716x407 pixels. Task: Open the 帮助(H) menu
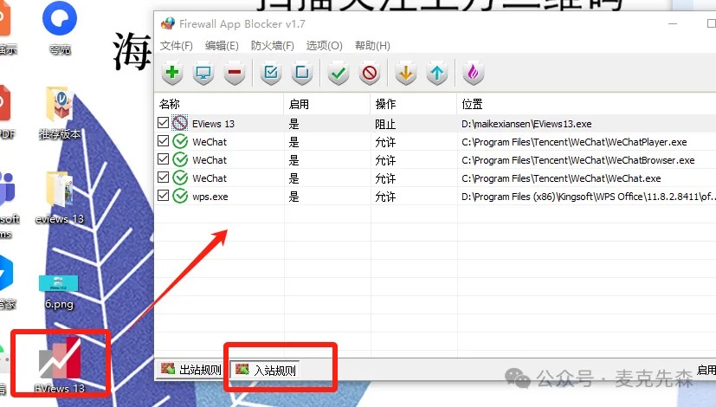(x=372, y=46)
